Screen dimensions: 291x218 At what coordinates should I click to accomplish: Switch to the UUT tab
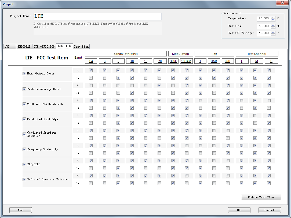point(9,47)
